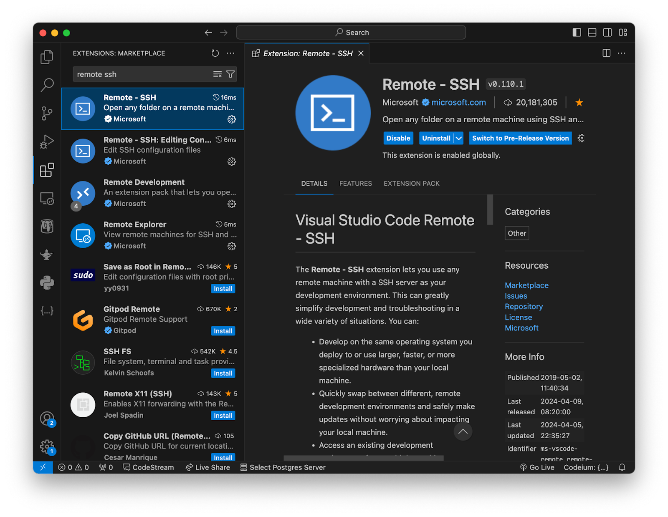Switch to the FEATURES tab

pyautogui.click(x=356, y=184)
